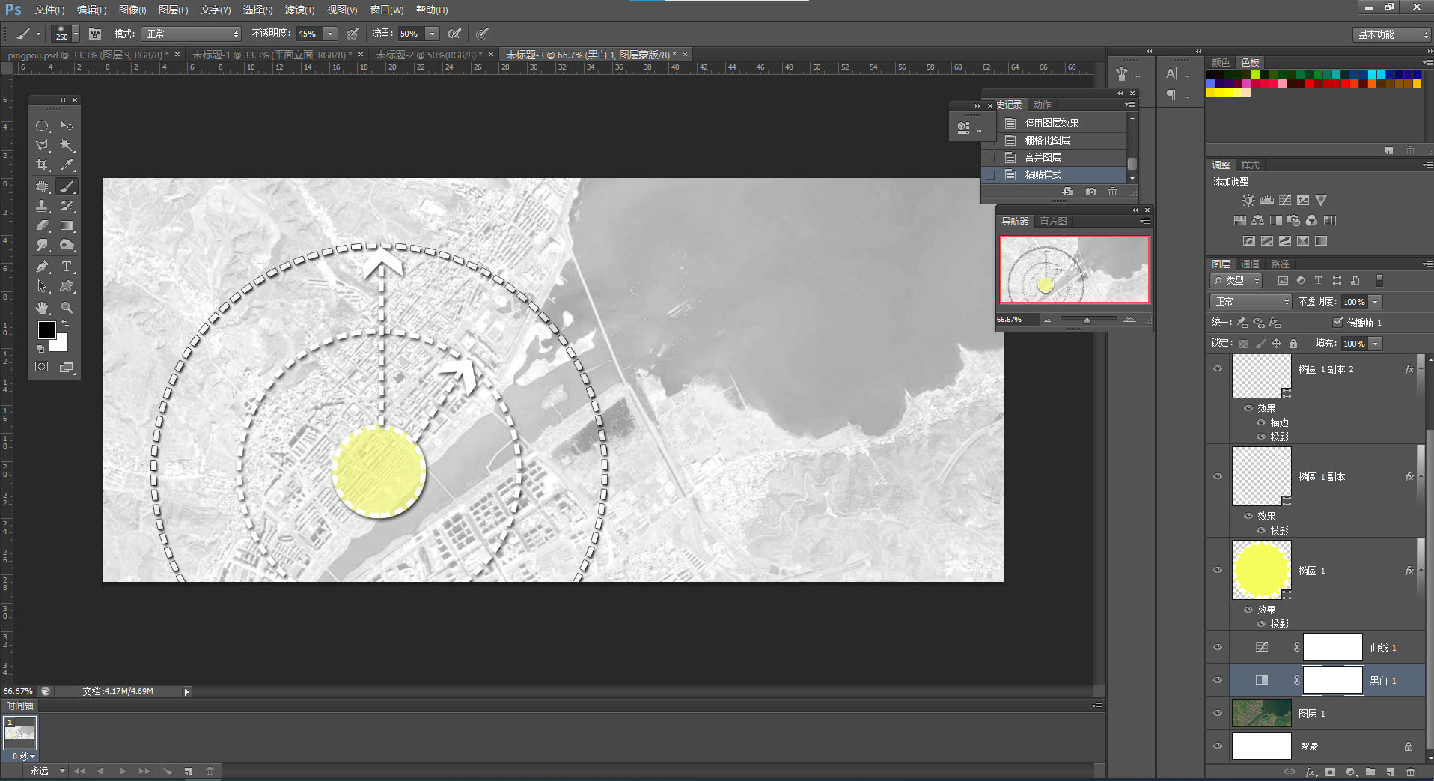Open the layer blend mode dropdown
Viewport: 1434px width, 781px height.
pyautogui.click(x=1251, y=301)
